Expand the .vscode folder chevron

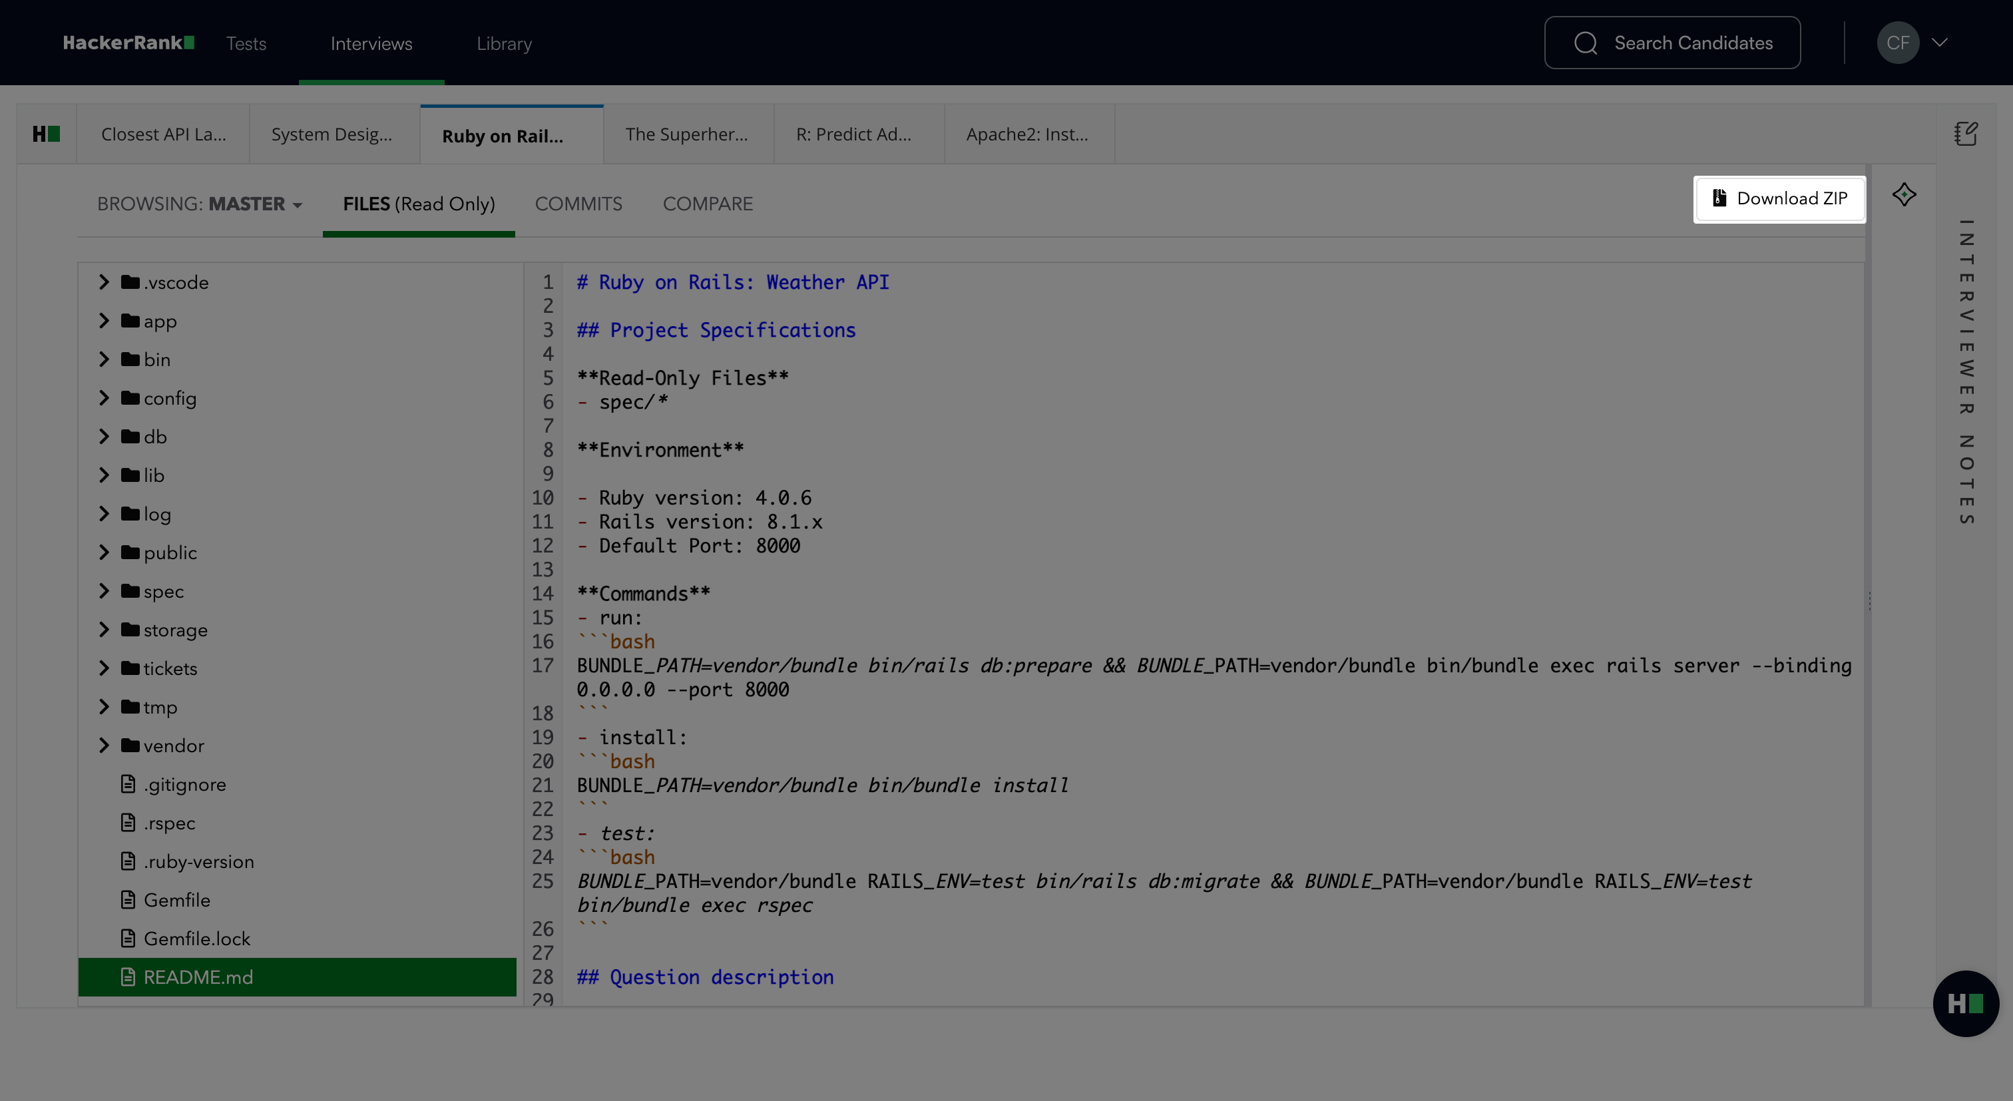pyautogui.click(x=104, y=282)
